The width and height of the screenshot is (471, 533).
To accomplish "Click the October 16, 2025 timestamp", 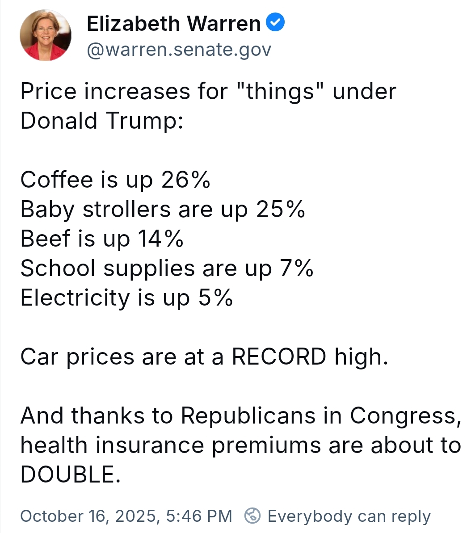I will click(126, 516).
